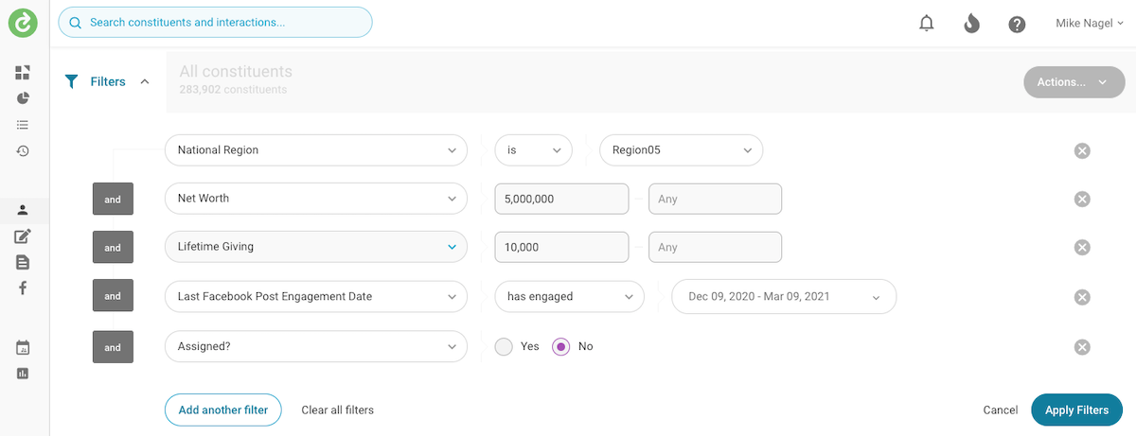Click the dashboard icon in the sidebar
The image size is (1136, 436).
pos(23,73)
